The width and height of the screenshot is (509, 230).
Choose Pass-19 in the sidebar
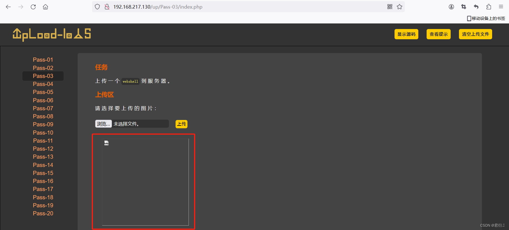click(x=43, y=205)
